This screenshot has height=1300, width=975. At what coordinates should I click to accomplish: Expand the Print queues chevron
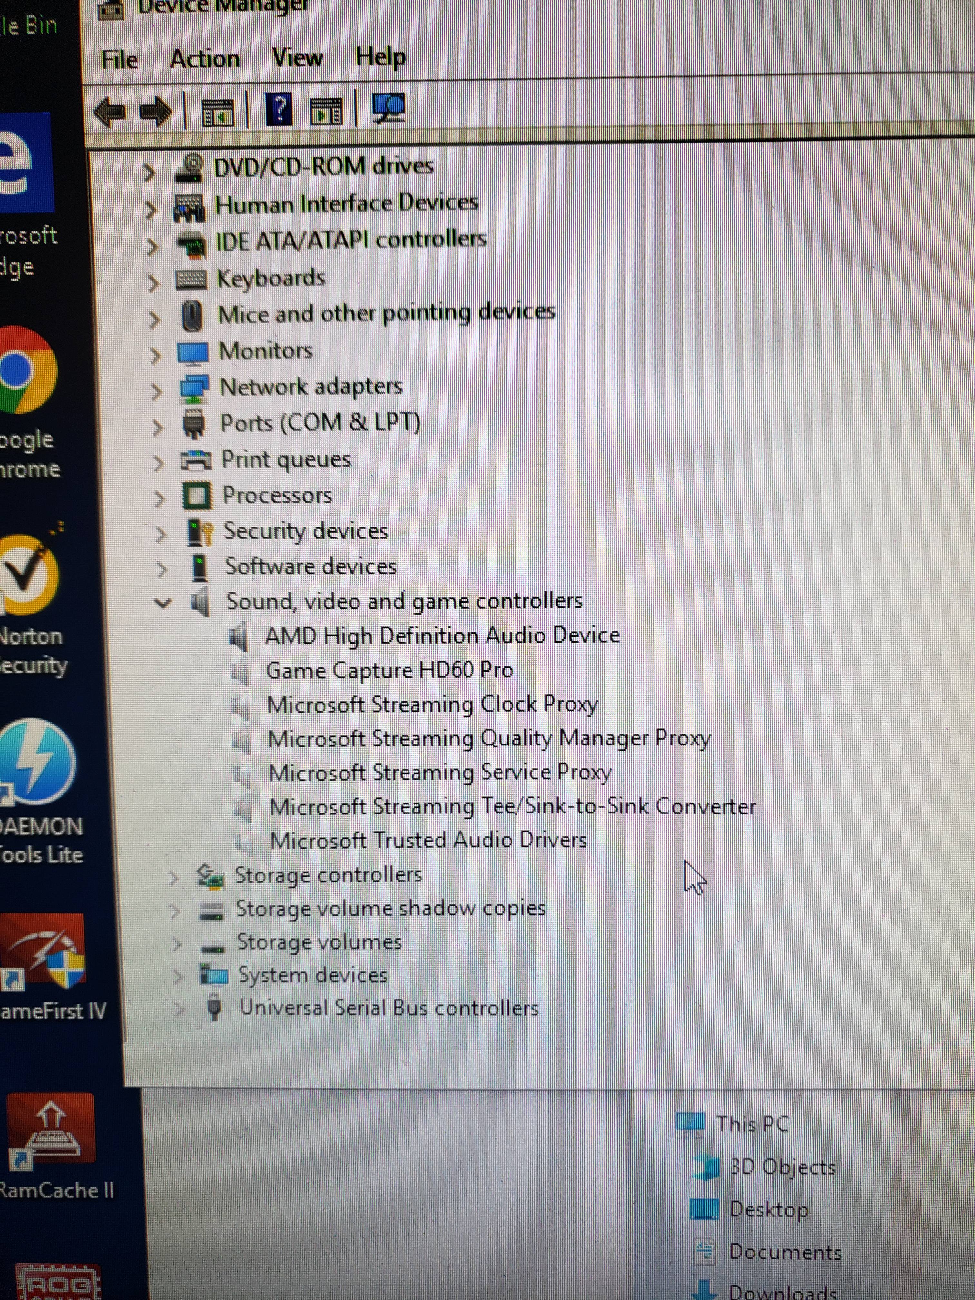pos(158,463)
